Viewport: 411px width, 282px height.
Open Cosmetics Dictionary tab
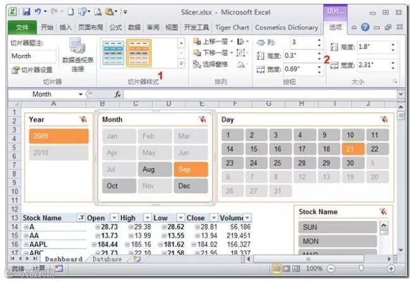click(x=287, y=27)
